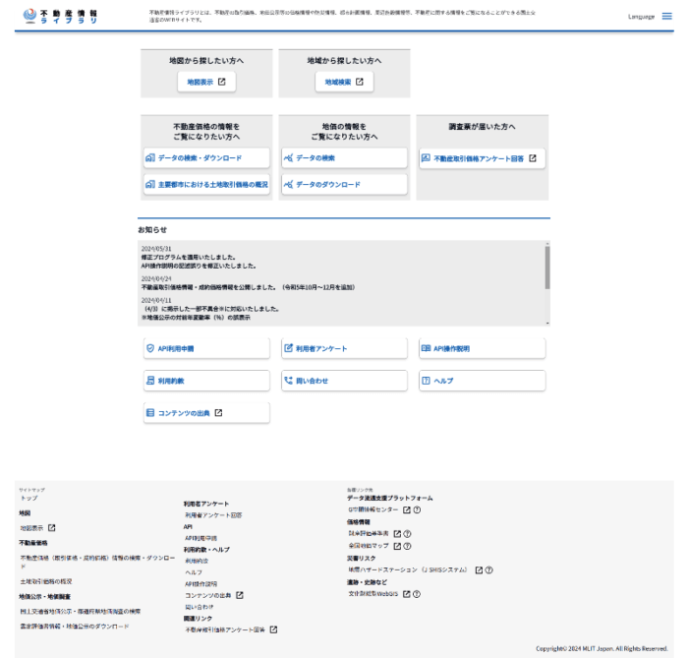Viewport: 688px width, 658px height.
Task: Open the 利用者アンケート button
Action: [x=343, y=348]
